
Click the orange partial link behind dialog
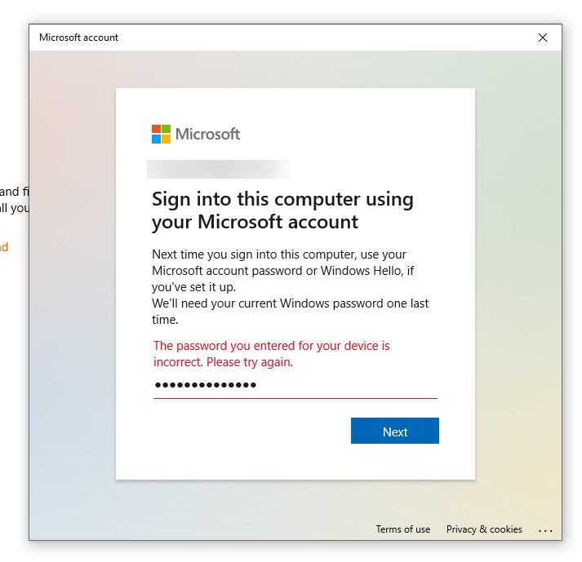4,247
